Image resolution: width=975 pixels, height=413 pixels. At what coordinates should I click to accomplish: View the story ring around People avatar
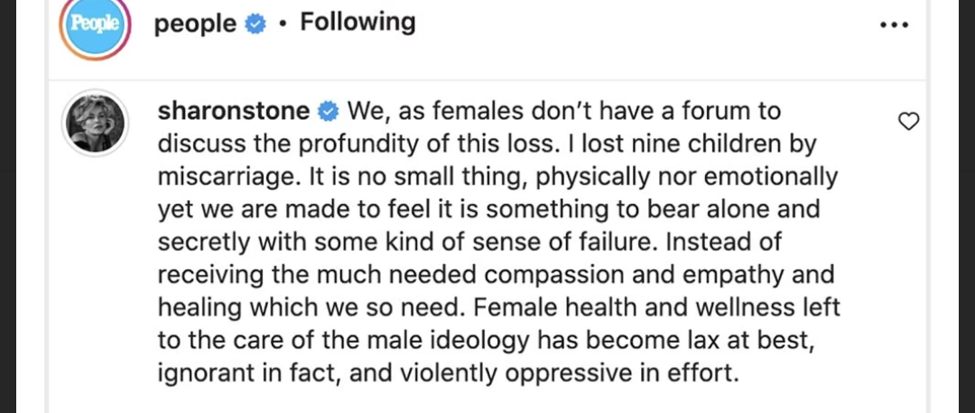93,26
